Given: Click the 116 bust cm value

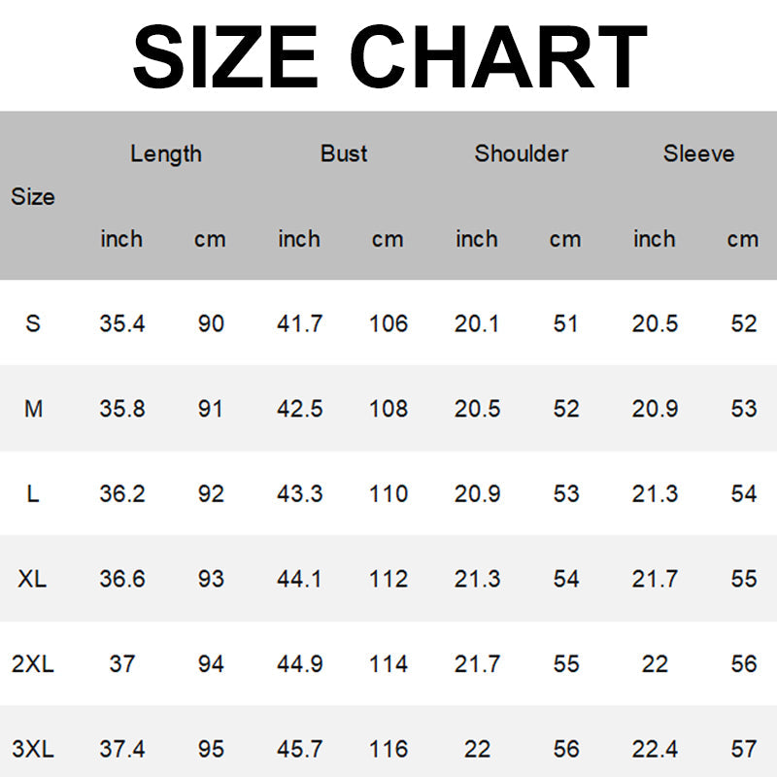Looking at the screenshot, I should 388,749.
